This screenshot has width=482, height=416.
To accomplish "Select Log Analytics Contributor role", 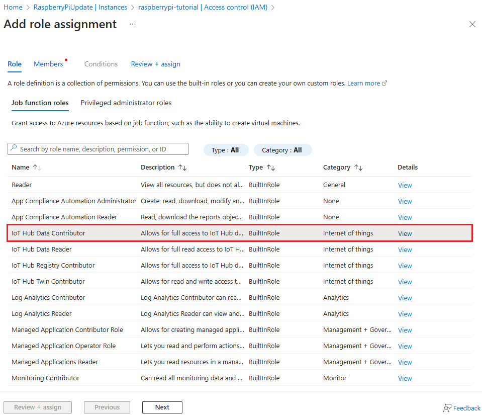I will [240, 298].
